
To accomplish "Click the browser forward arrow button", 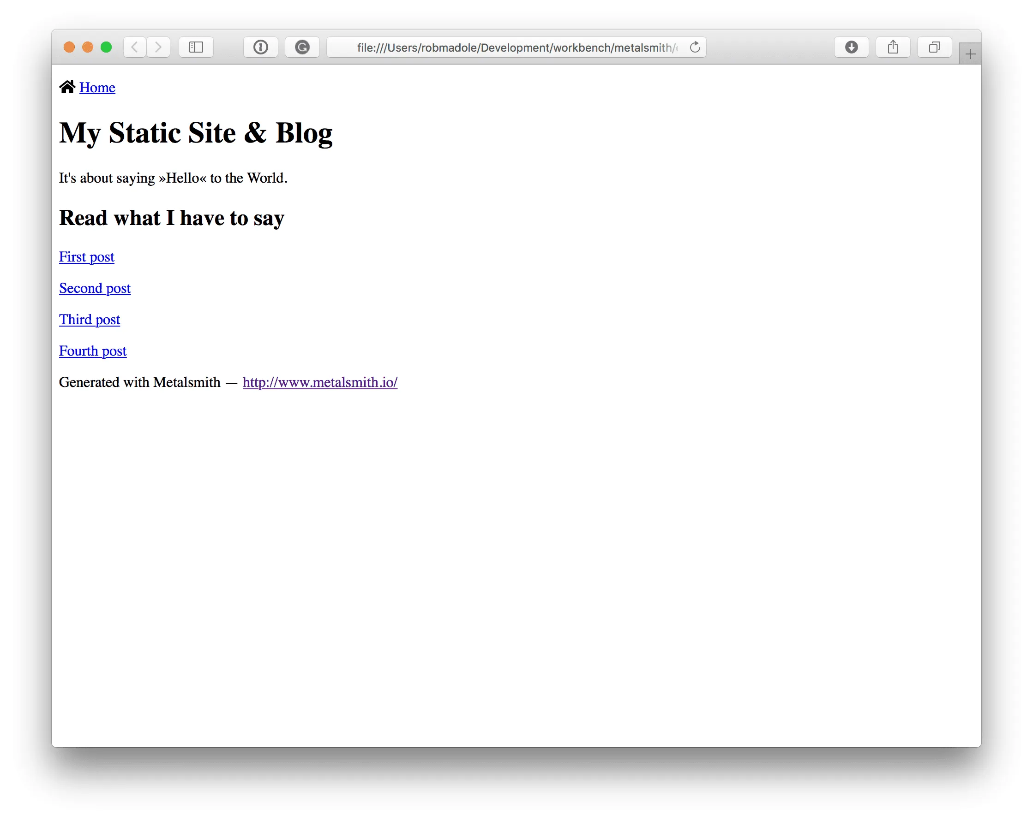I will point(158,47).
